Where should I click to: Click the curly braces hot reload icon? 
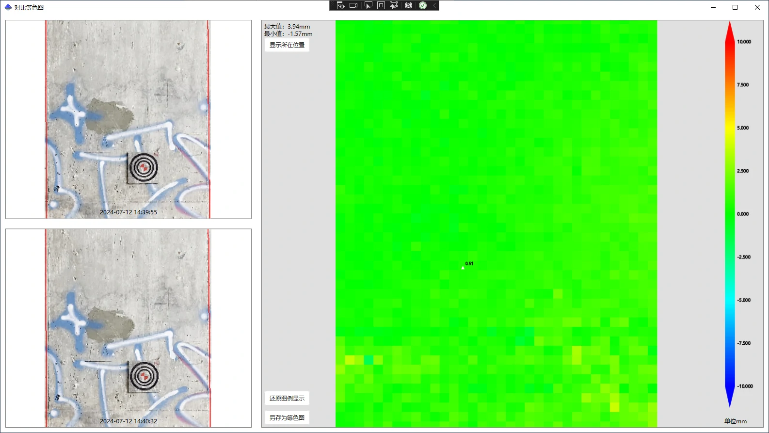tap(408, 5)
